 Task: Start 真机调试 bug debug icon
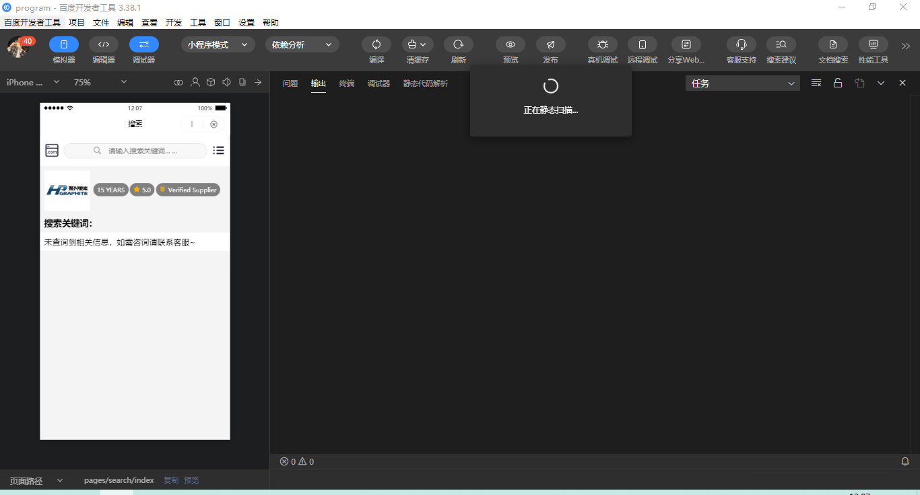pyautogui.click(x=603, y=44)
